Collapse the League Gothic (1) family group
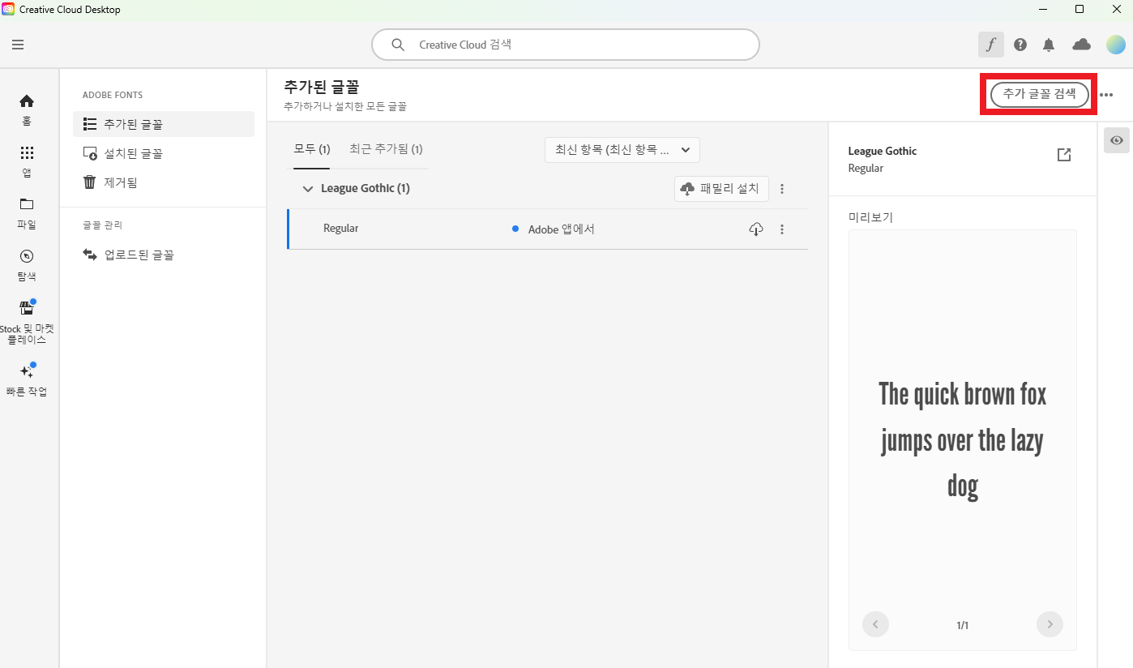 click(x=307, y=189)
